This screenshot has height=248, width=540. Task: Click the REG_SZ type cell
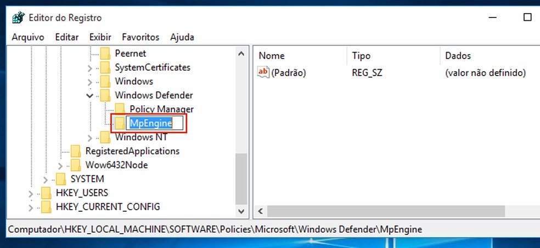click(367, 73)
